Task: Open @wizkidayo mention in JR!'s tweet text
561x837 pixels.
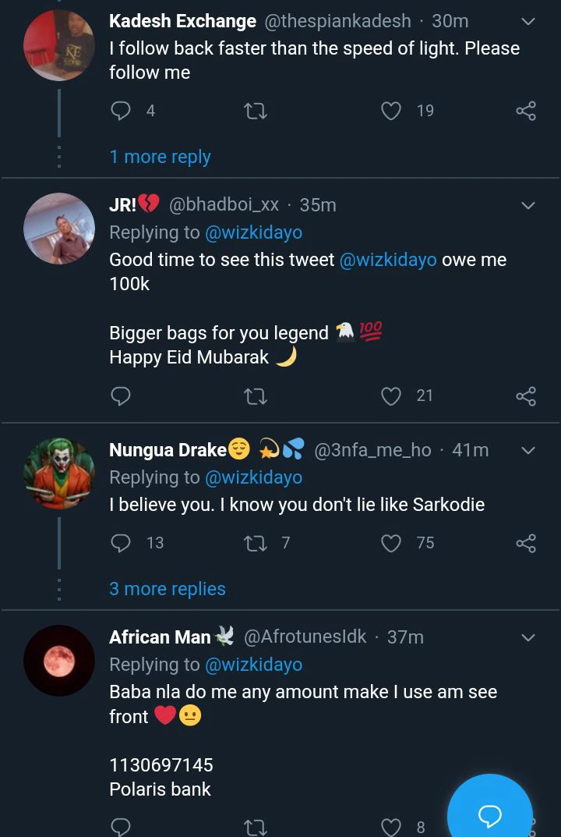Action: (x=388, y=260)
